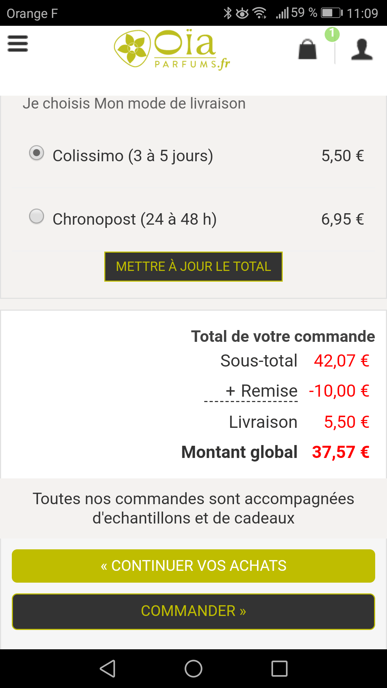Tap the 6,95 € Chronopost price

(343, 219)
